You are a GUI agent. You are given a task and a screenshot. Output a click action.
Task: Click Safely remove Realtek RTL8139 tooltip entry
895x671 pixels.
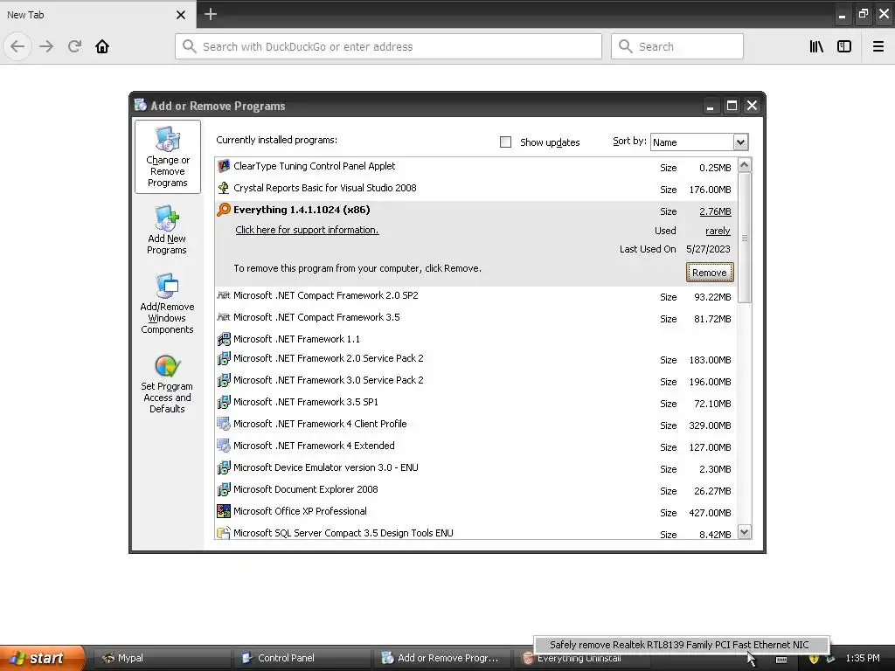tap(682, 645)
